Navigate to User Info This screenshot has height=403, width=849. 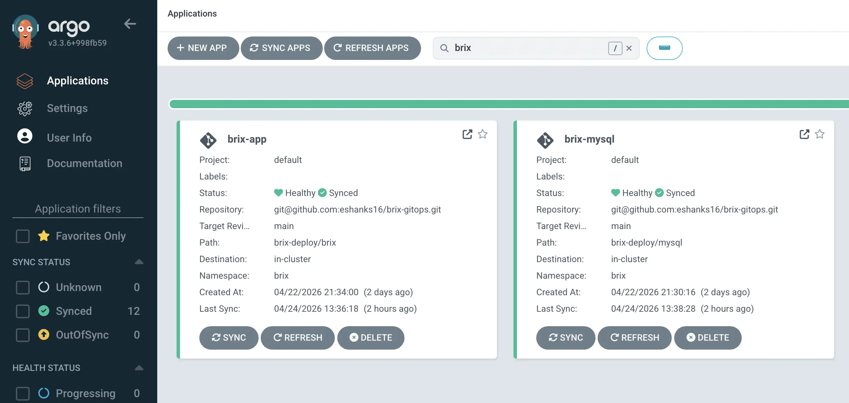[69, 138]
